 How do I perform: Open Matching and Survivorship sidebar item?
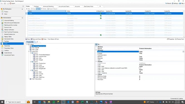point(11,25)
